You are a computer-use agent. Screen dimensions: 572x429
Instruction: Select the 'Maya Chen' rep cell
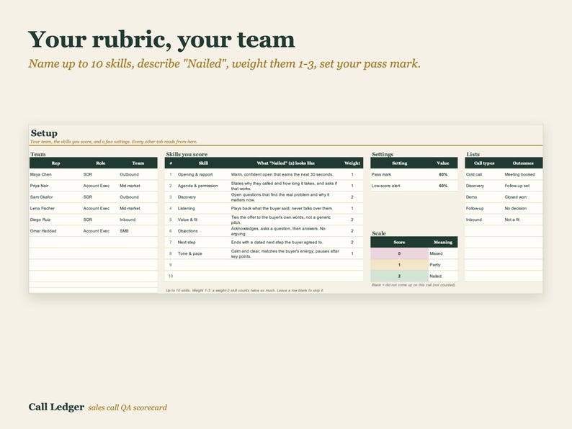coord(55,175)
